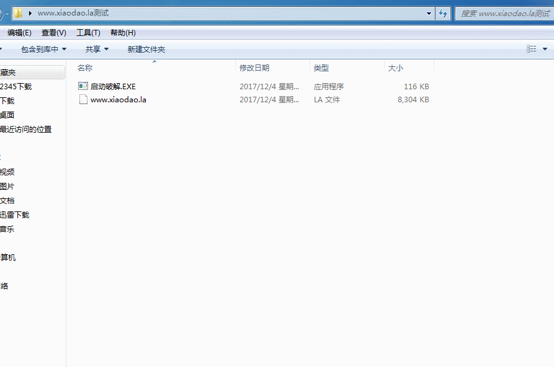The image size is (554, 367).
Task: Open the 包含到库中 dropdown
Action: pyautogui.click(x=43, y=49)
